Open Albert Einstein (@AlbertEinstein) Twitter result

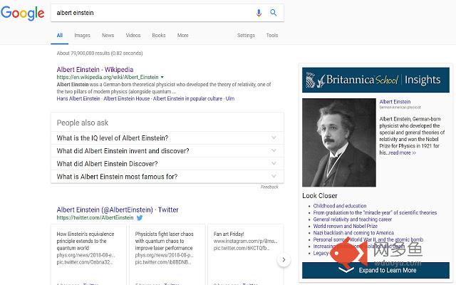118,209
